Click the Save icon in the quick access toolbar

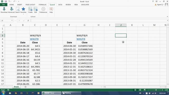pyautogui.click(x=6, y=1)
